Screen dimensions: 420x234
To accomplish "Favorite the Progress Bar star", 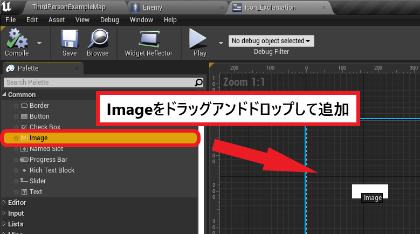I will coord(16,160).
